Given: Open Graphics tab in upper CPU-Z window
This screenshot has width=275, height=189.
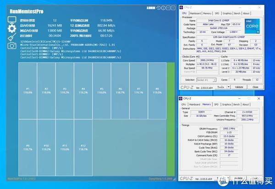Looking at the screenshot, I should (227, 13).
